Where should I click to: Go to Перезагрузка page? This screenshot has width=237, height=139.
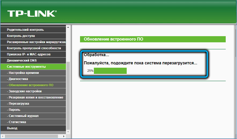(33, 104)
